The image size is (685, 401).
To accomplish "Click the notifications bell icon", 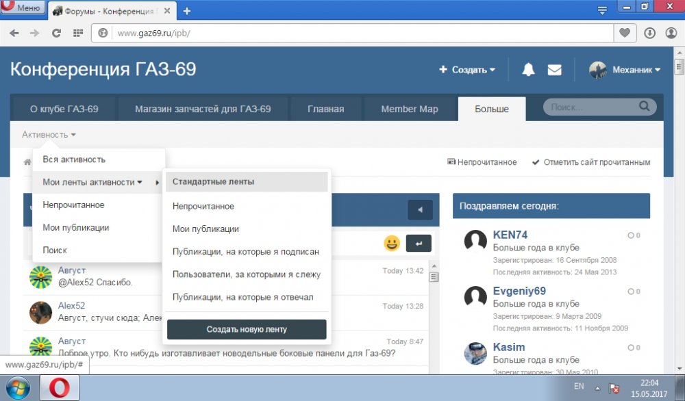I will click(x=528, y=70).
